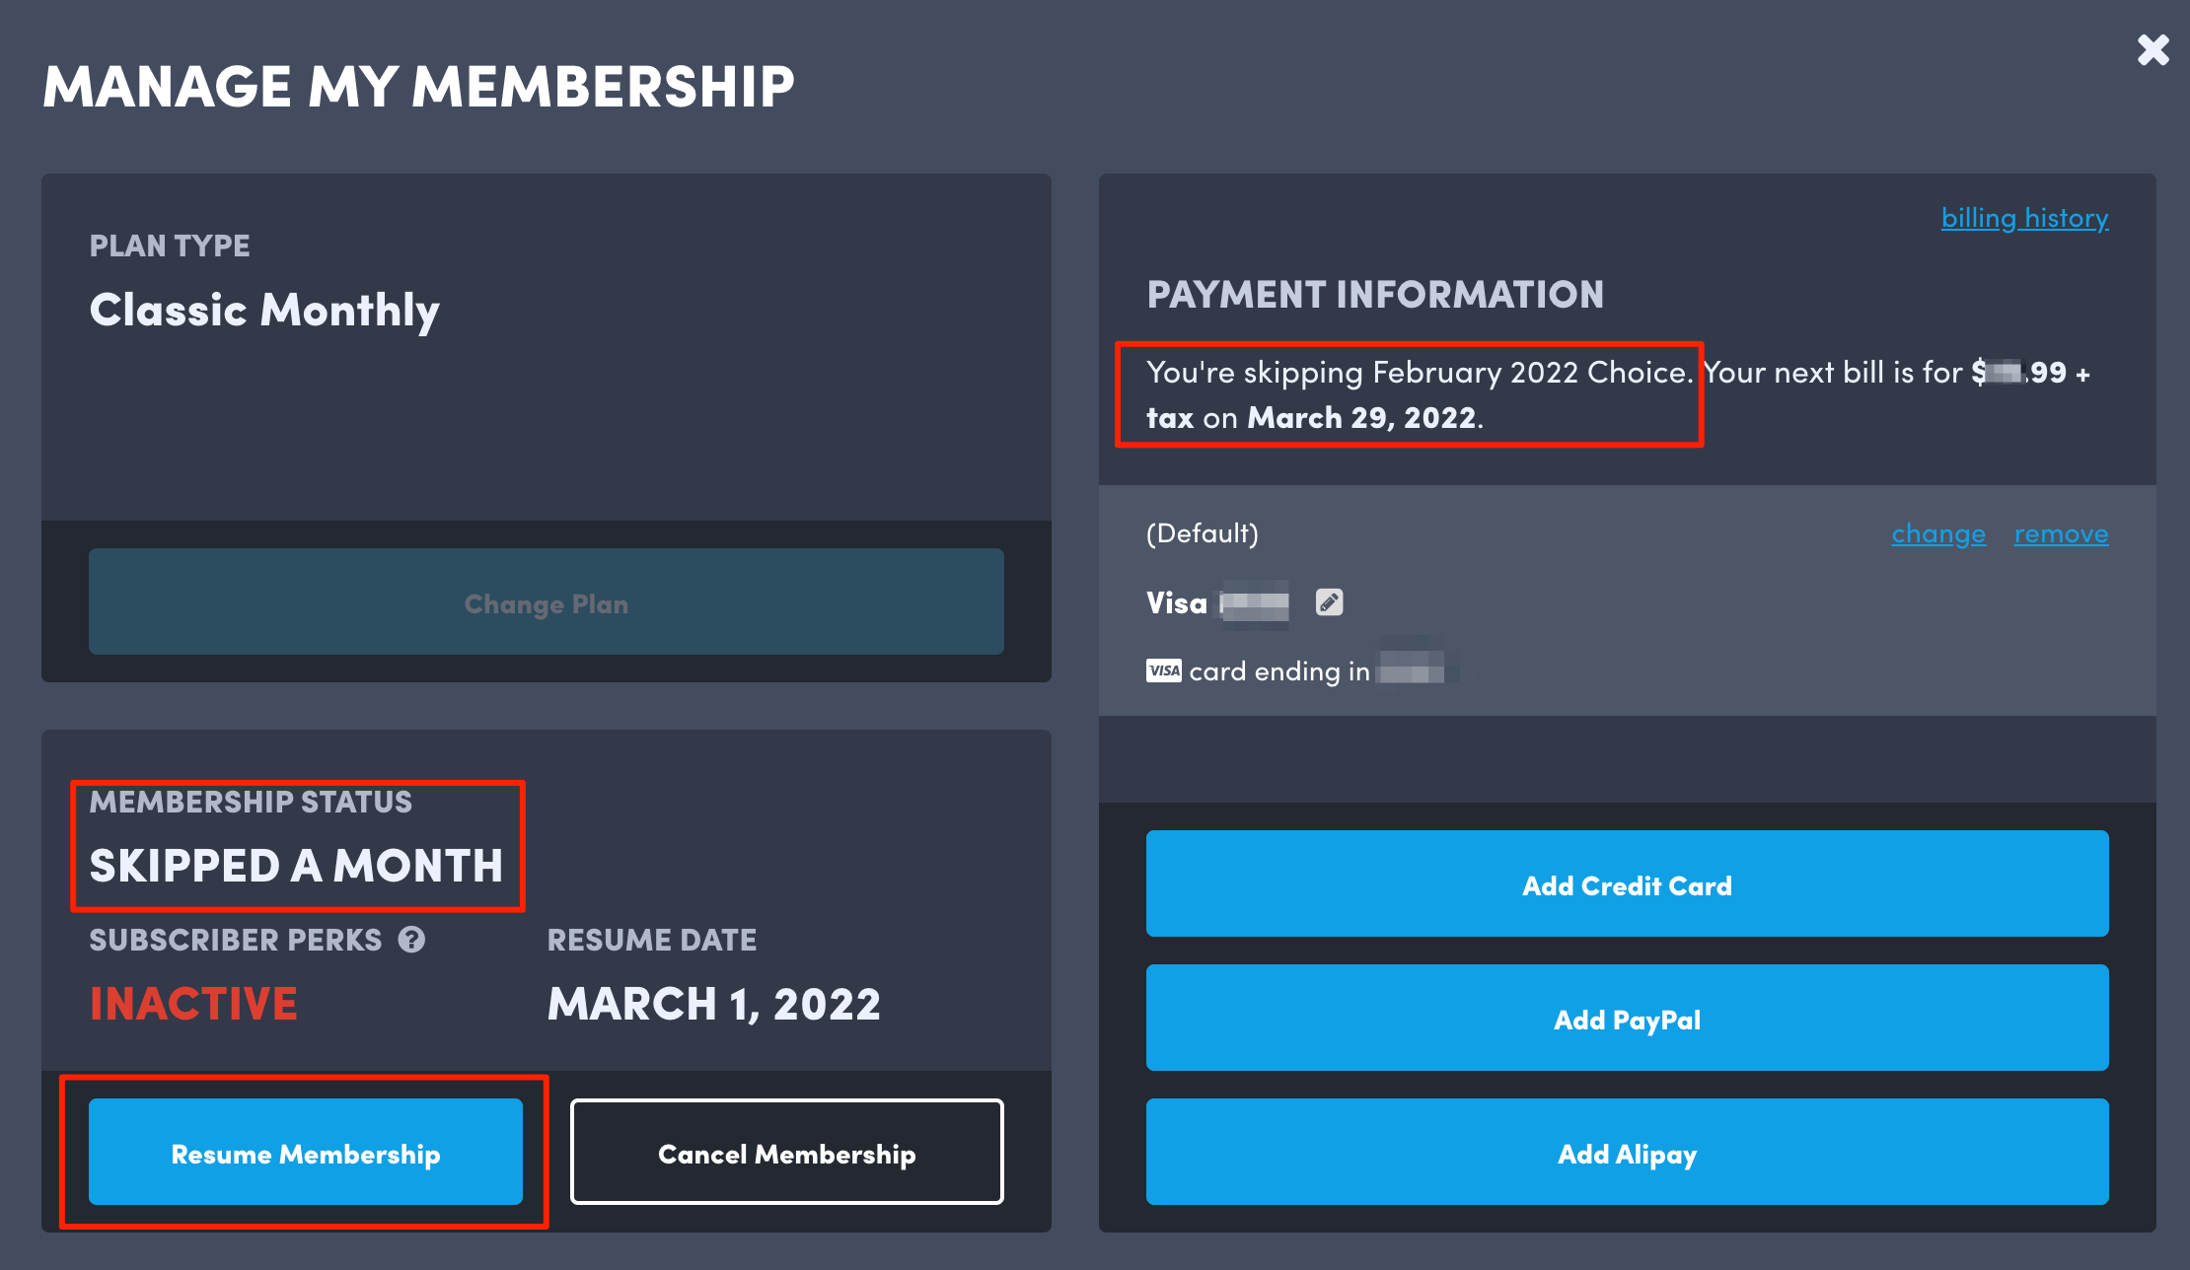Close the Manage My Membership dialog
This screenshot has width=2190, height=1270.
point(2152,49)
